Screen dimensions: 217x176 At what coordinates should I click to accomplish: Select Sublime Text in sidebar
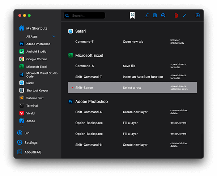click(31, 98)
